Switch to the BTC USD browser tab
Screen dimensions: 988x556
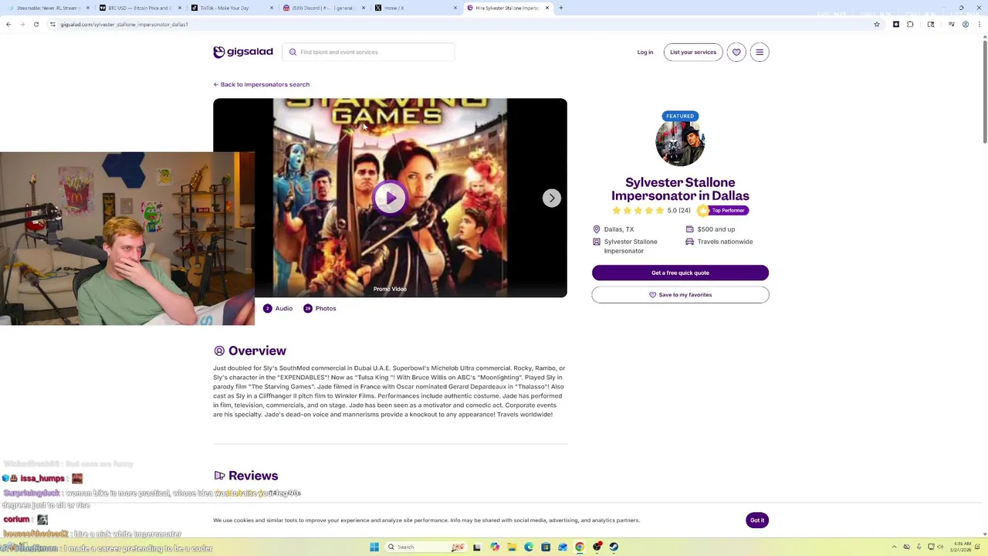point(139,8)
